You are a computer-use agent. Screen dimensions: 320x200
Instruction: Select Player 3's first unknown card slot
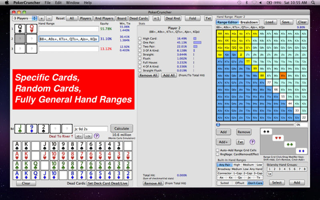point(20,48)
